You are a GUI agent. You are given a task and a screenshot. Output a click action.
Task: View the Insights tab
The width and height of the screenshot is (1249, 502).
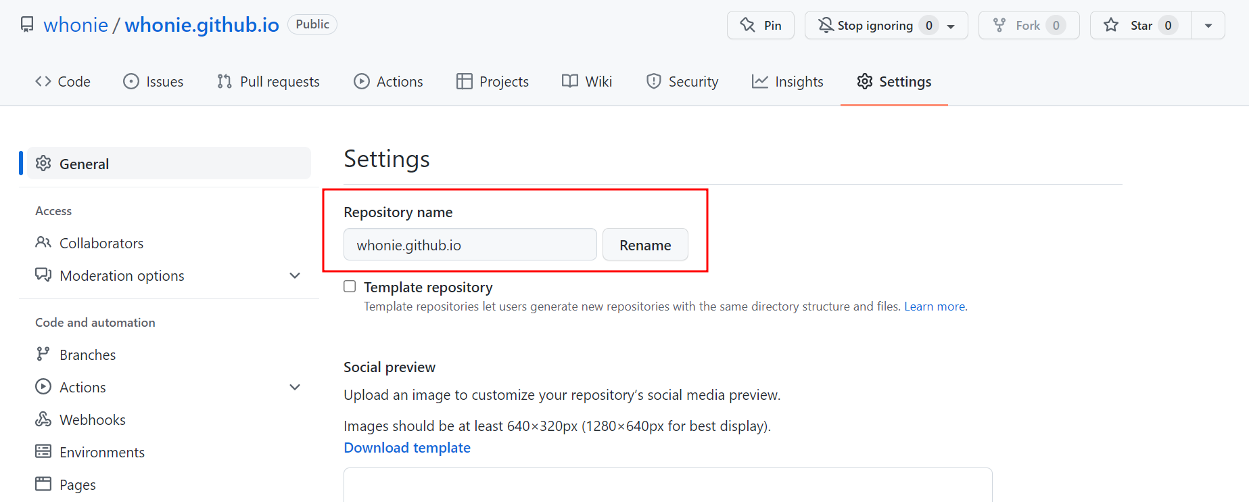tap(788, 81)
